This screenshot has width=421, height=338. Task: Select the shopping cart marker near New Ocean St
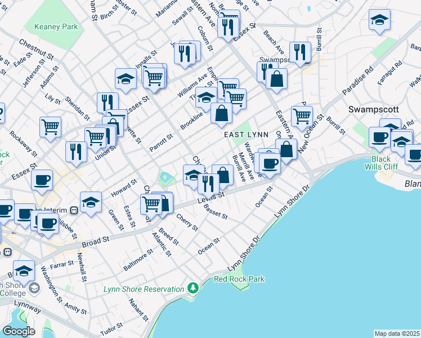click(302, 117)
